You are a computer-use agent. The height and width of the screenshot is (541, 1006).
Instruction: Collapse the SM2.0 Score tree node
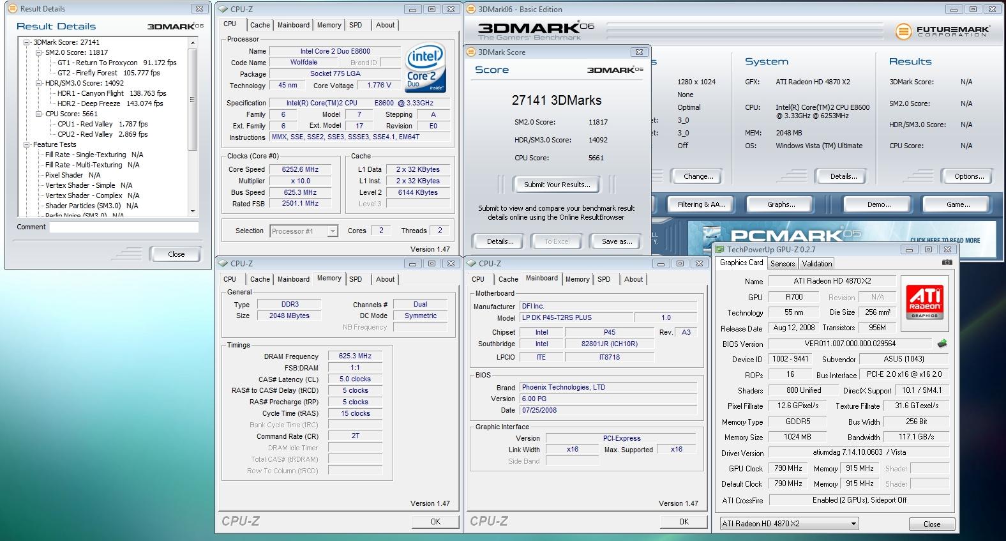(38, 52)
